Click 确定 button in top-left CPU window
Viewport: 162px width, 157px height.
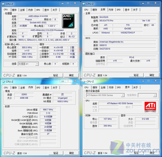click(71, 75)
